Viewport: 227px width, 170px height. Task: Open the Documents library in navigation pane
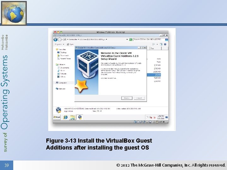pos(63,67)
